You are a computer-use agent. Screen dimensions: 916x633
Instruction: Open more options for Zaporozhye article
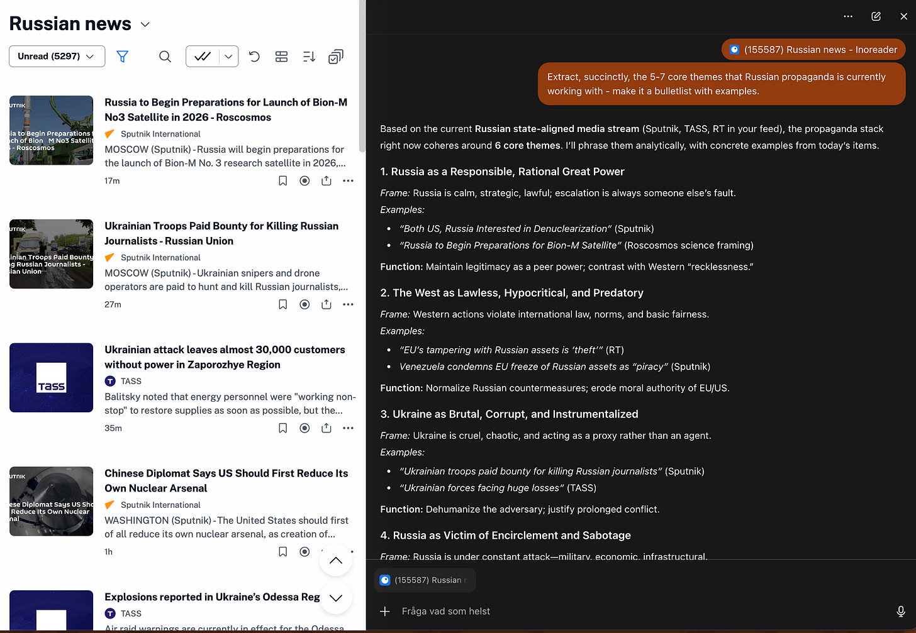[x=348, y=428]
